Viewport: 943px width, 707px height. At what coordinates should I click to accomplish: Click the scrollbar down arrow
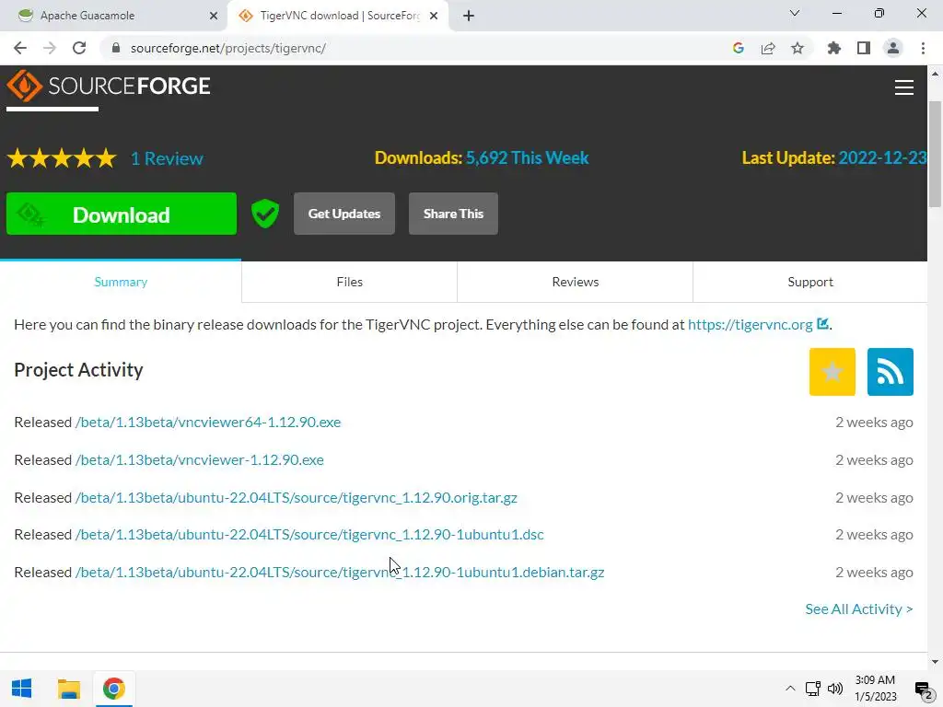click(x=935, y=662)
